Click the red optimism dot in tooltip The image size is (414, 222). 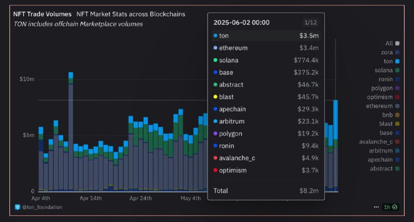[x=215, y=170]
